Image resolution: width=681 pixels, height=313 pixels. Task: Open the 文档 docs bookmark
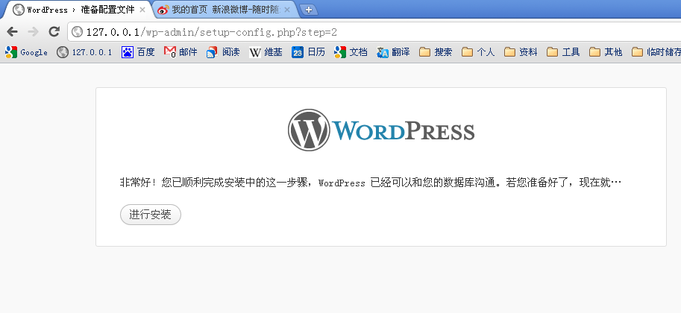(351, 52)
